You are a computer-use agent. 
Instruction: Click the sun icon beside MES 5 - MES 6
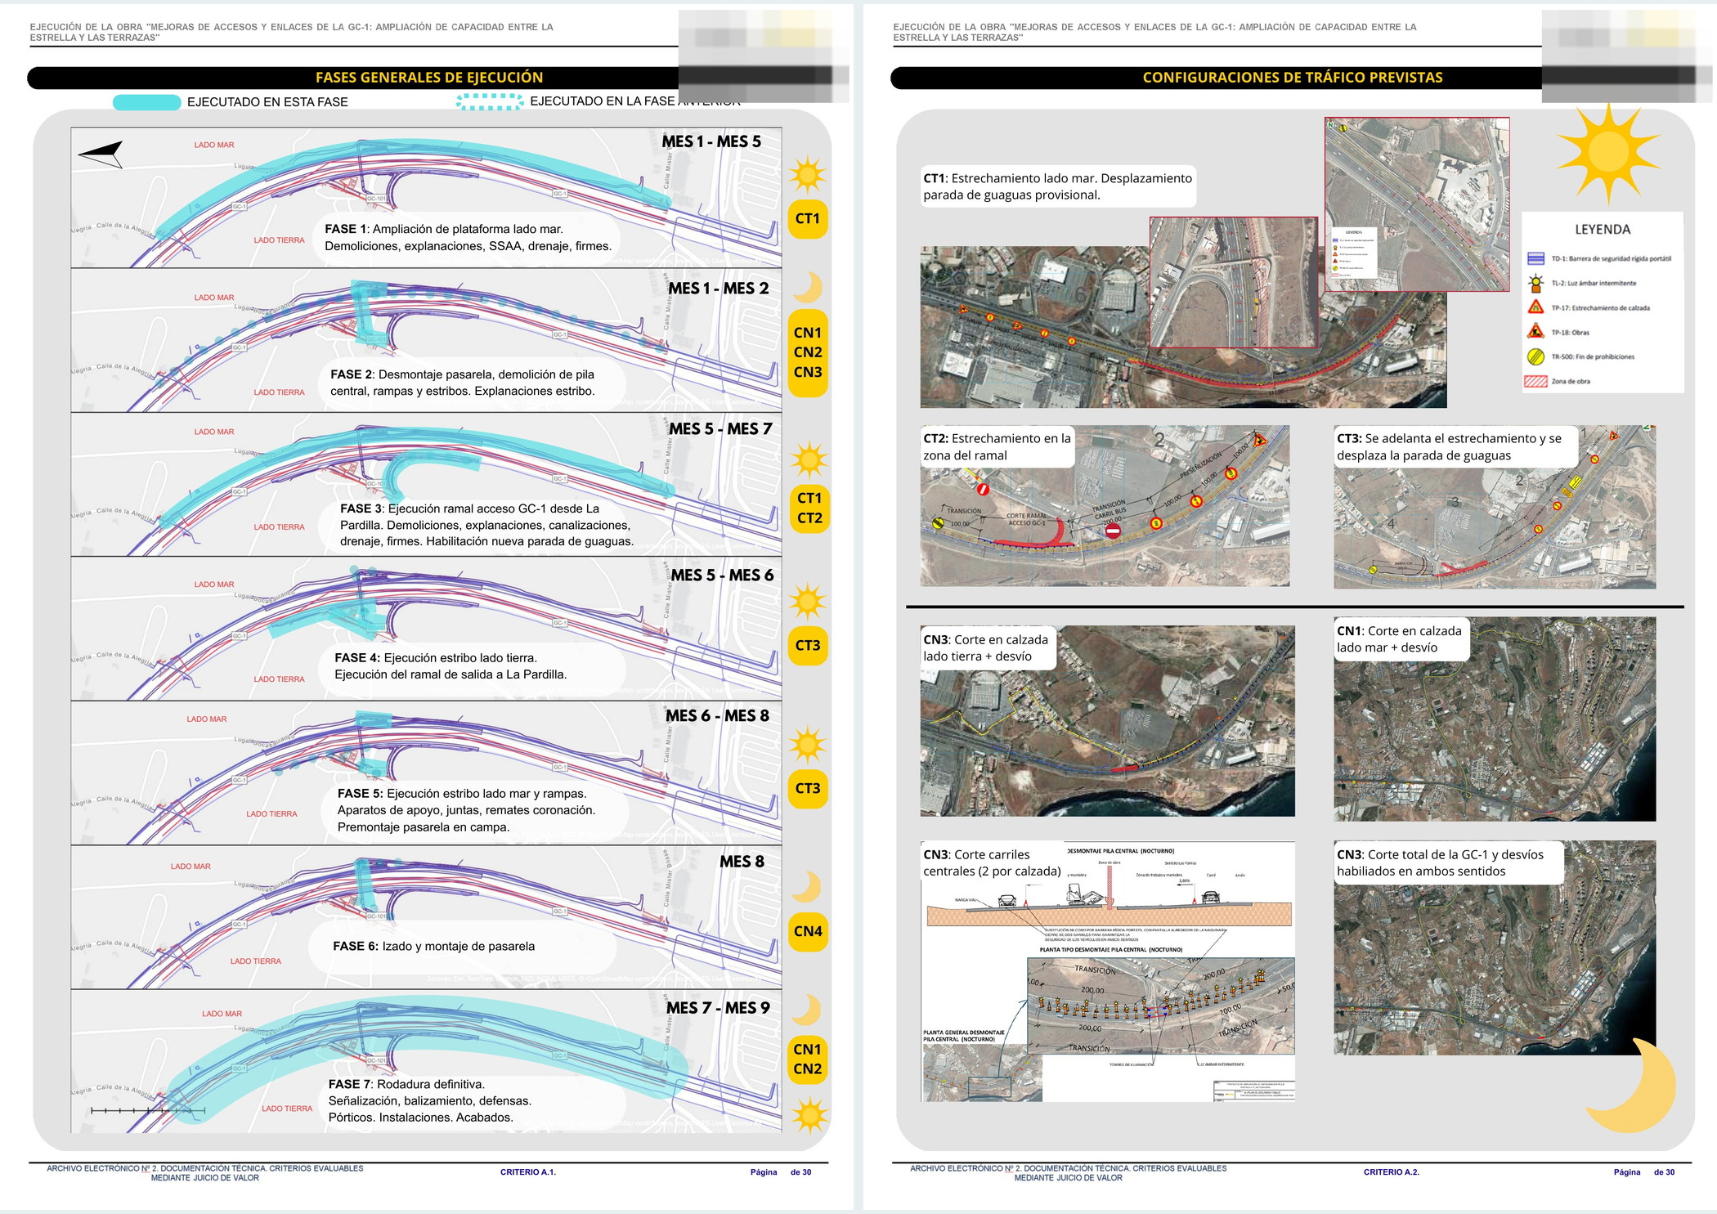pos(808,602)
